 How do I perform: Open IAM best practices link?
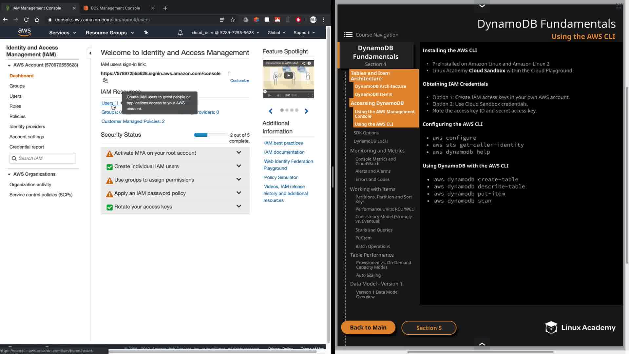click(x=283, y=143)
